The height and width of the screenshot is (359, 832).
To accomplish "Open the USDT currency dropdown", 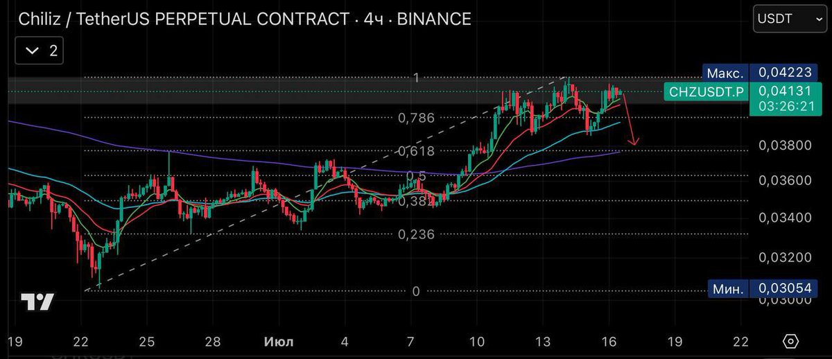I will (x=789, y=20).
